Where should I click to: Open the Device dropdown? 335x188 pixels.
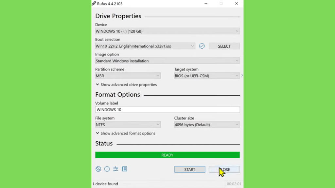pos(167,31)
